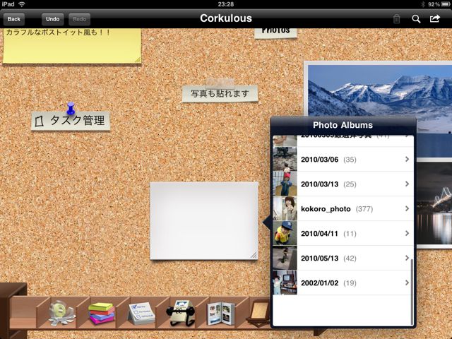Open the 2010/03/13 album row
This screenshot has width=452, height=339.
(343, 184)
